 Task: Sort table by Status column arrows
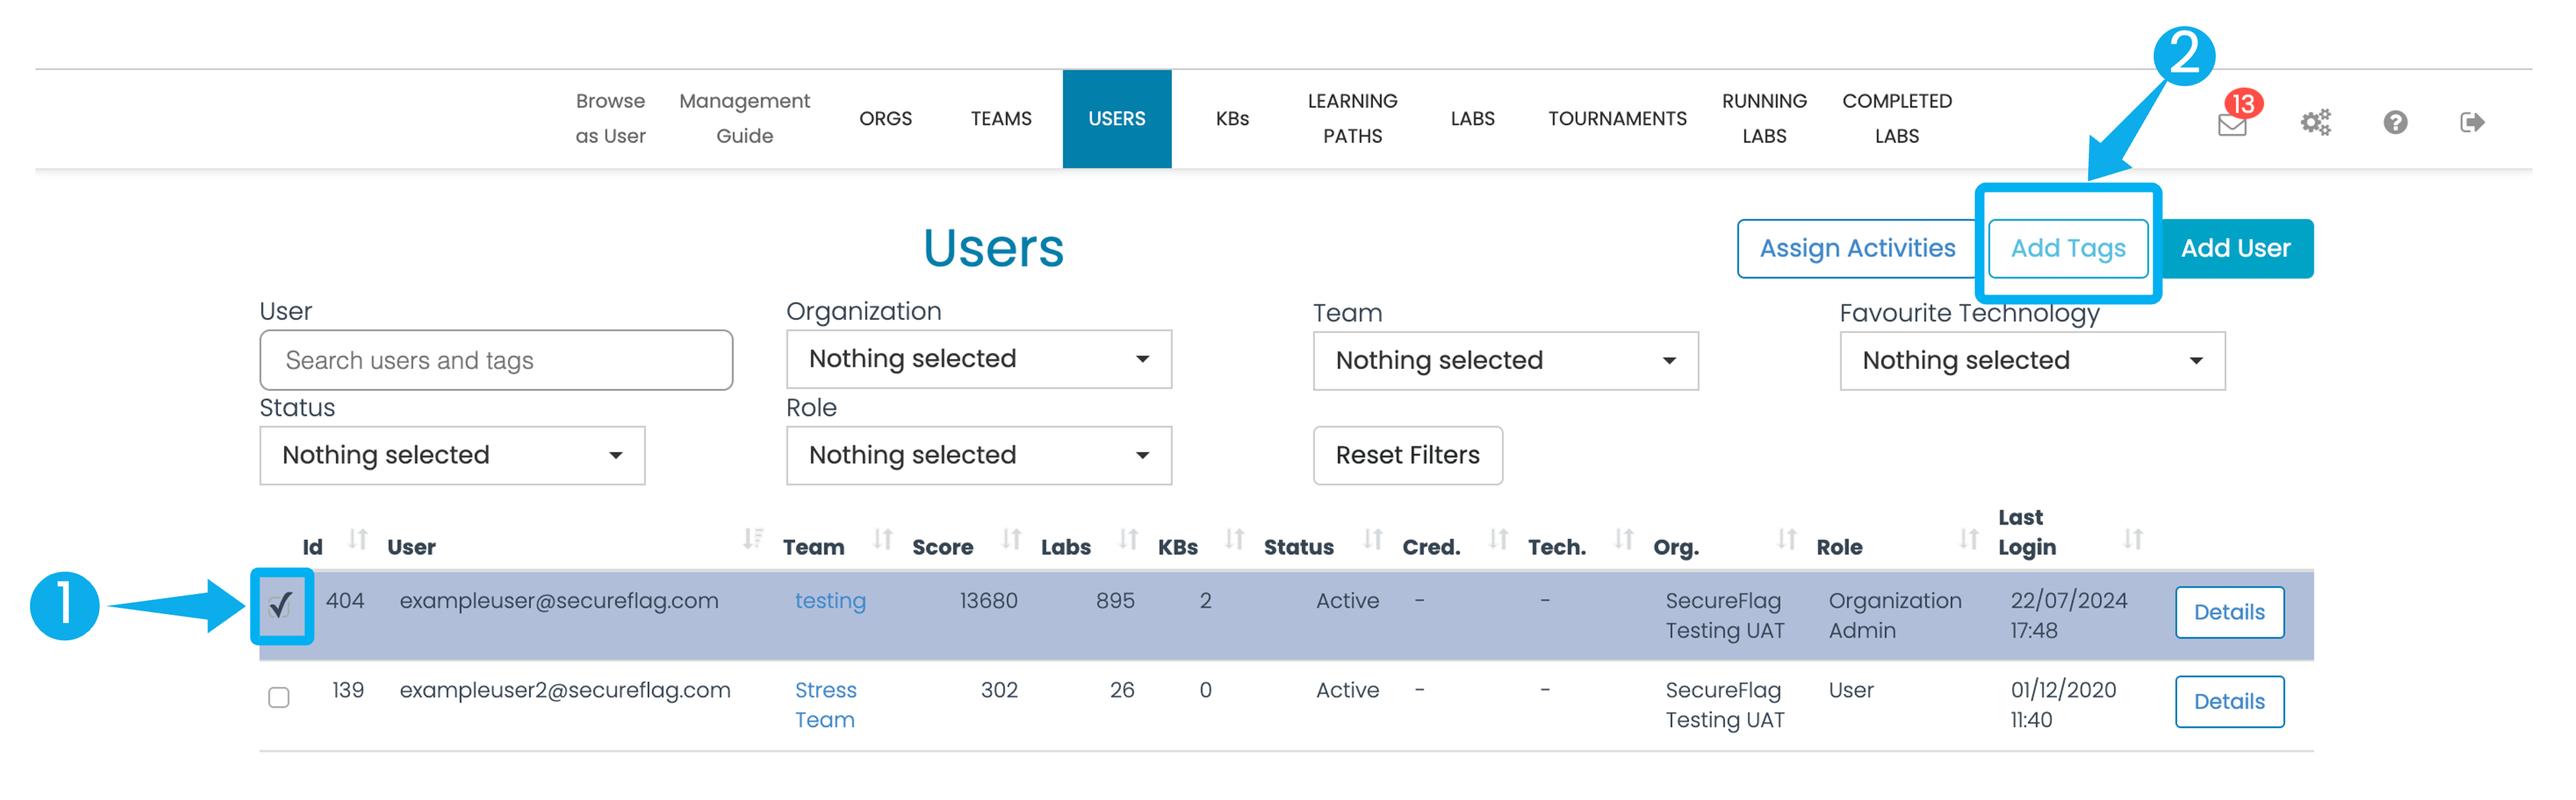pos(1373,540)
